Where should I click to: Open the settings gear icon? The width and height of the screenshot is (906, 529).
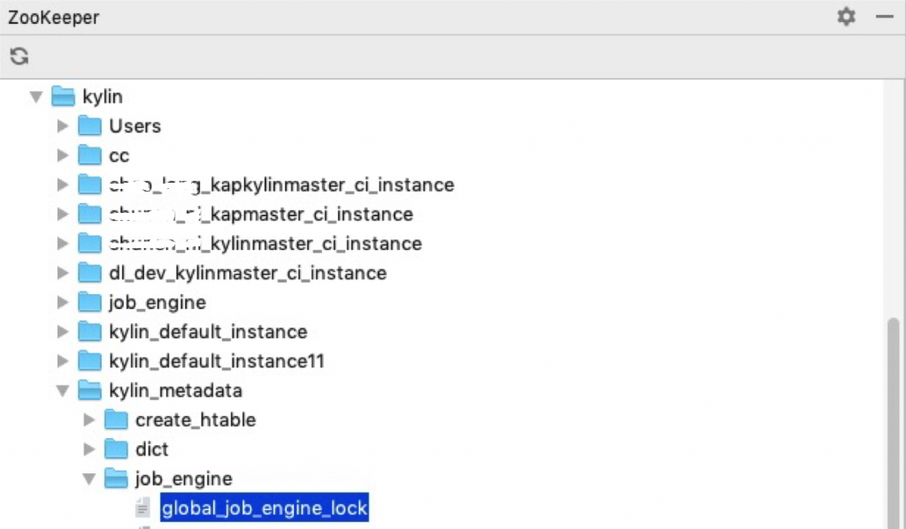tap(847, 17)
